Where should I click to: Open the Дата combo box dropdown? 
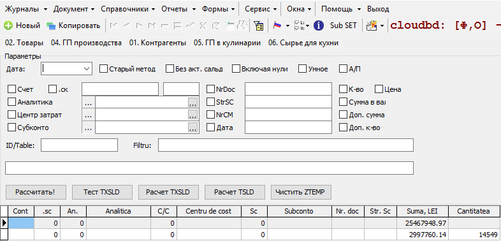87,69
